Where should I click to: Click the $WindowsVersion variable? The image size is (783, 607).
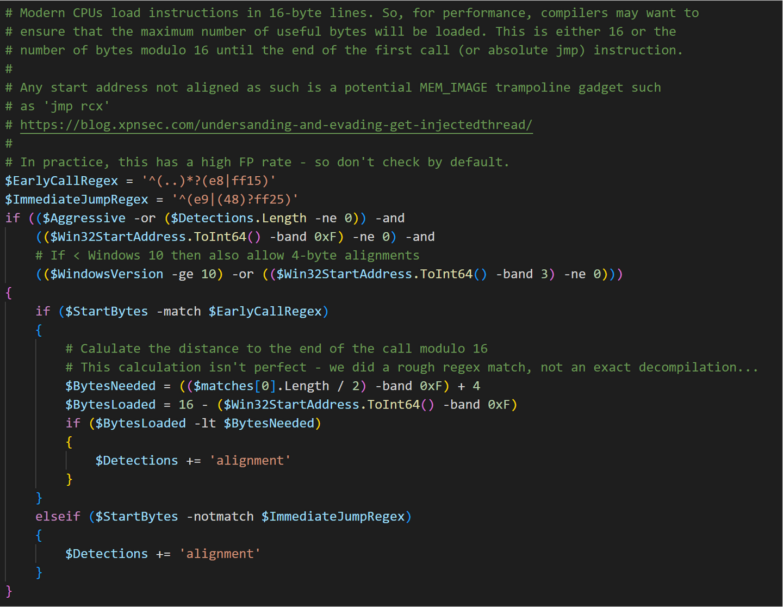click(107, 274)
